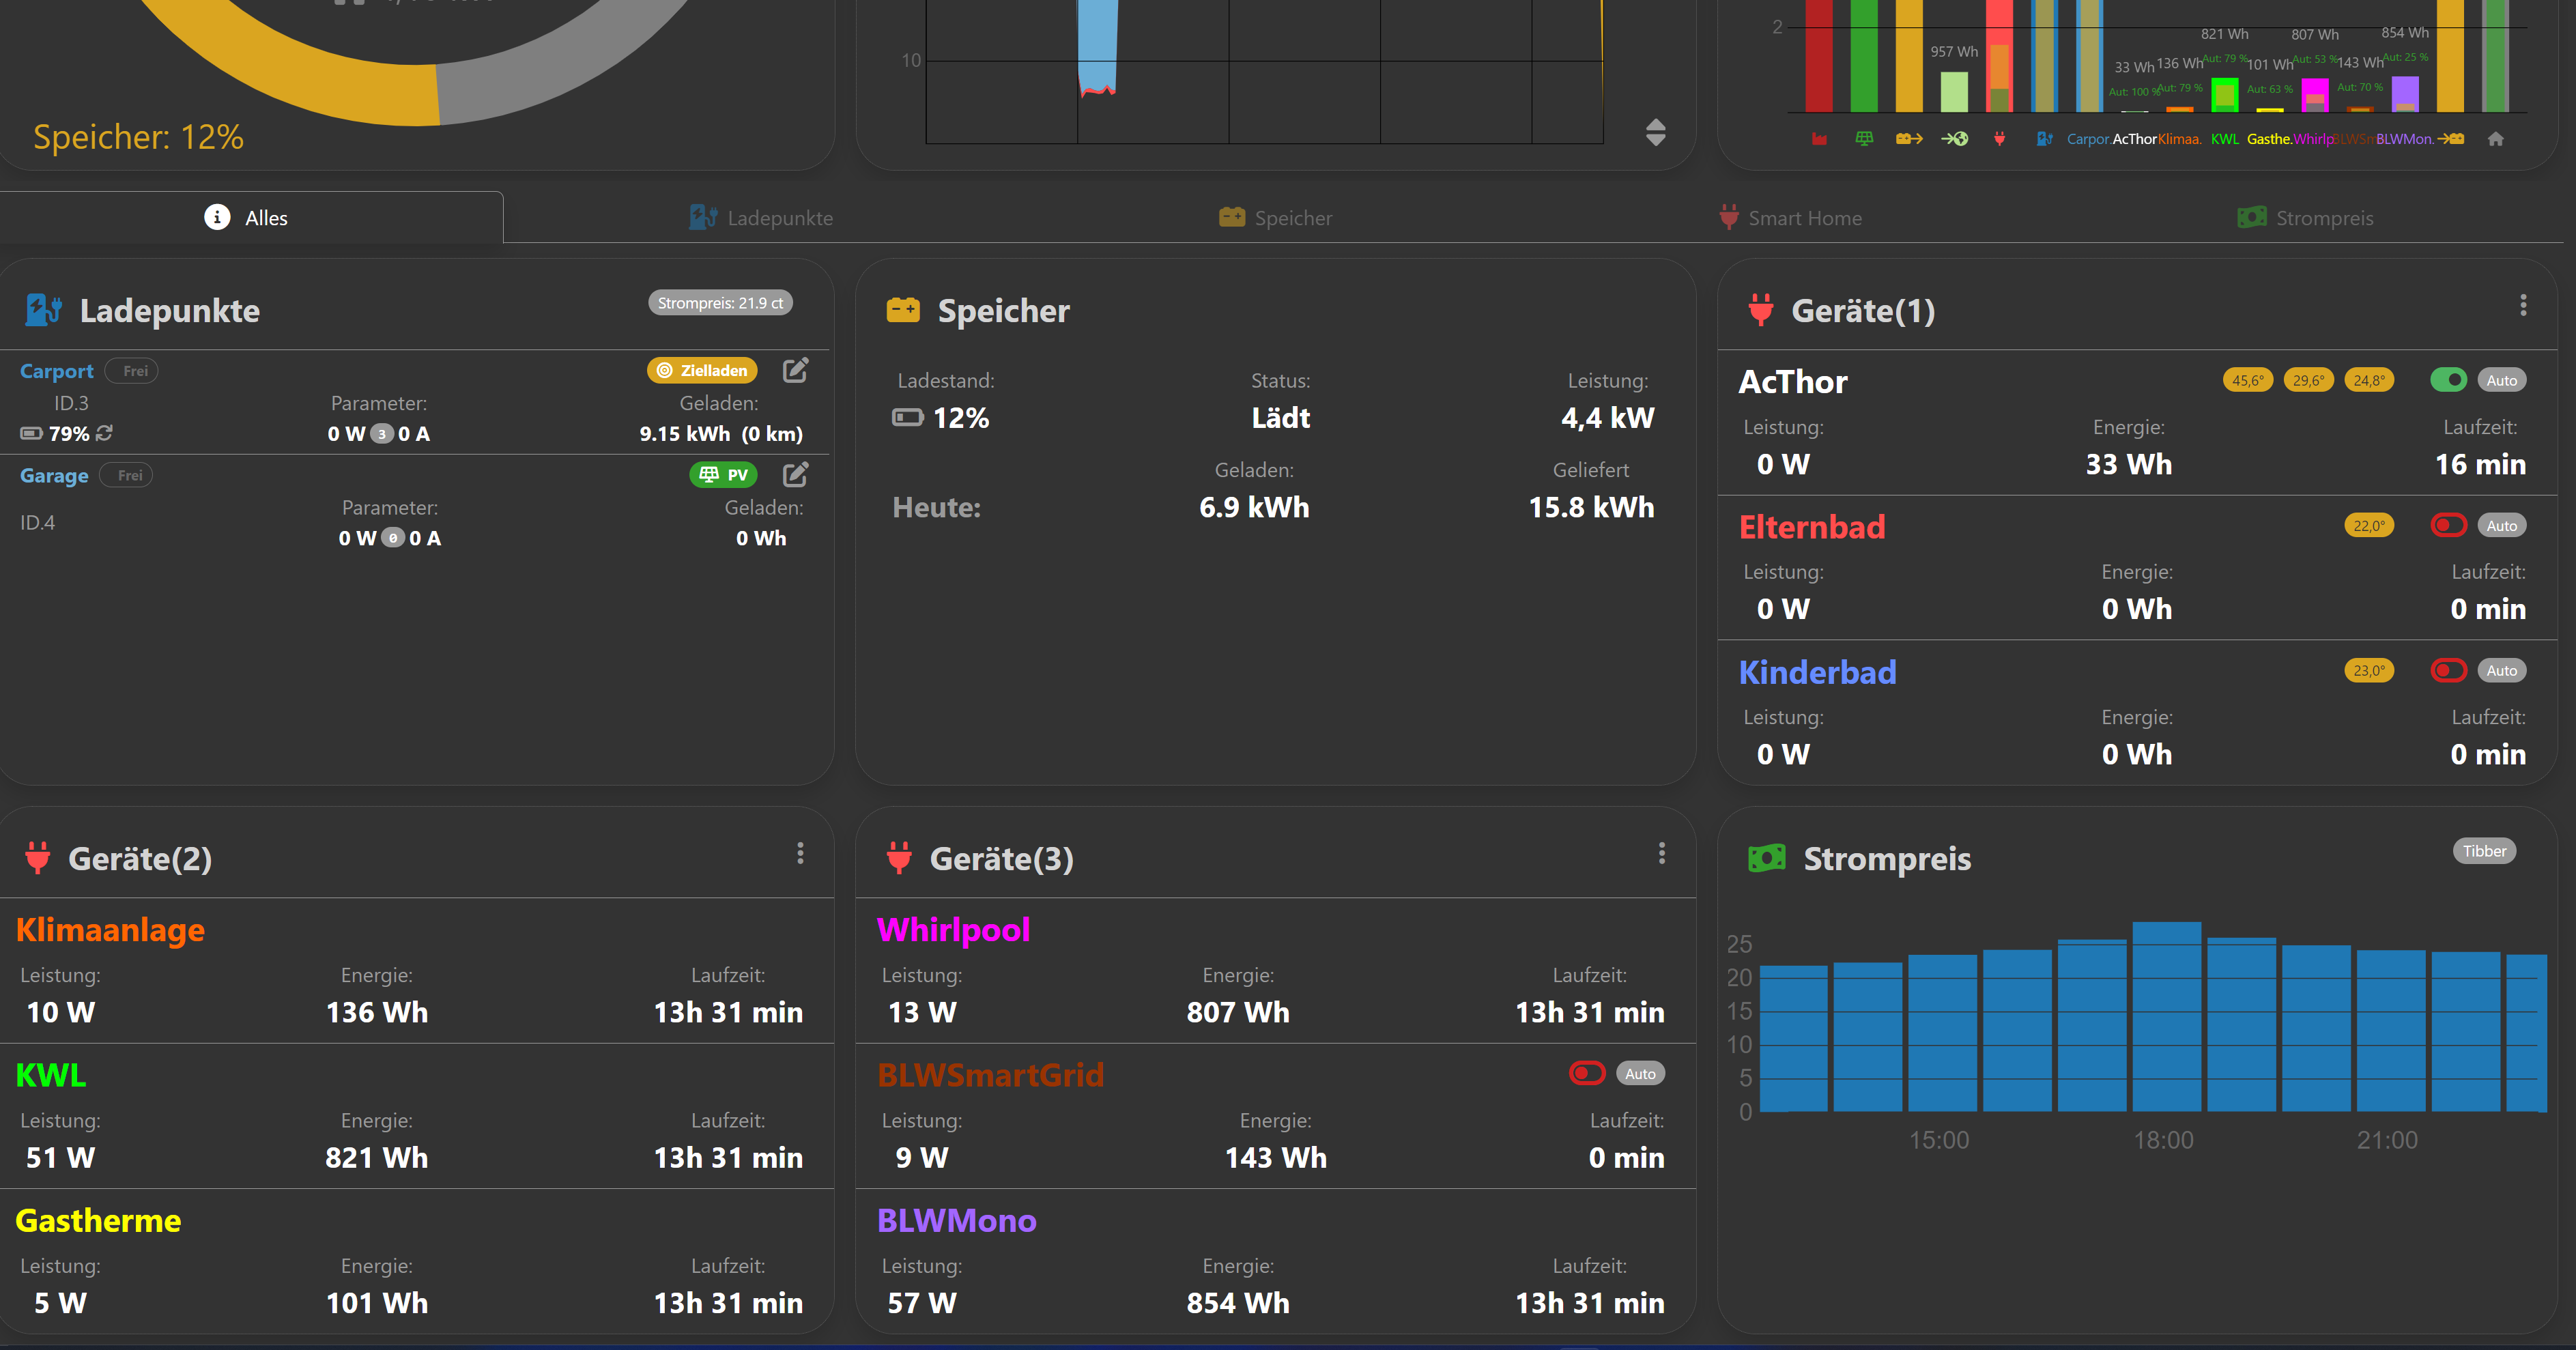2576x1350 pixels.
Task: Click the house consumption icon in chart legend
Action: tap(2495, 139)
